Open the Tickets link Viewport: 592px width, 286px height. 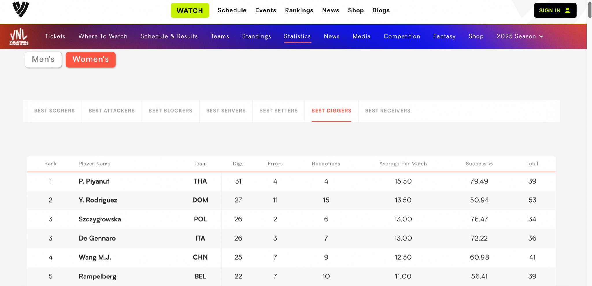[55, 36]
